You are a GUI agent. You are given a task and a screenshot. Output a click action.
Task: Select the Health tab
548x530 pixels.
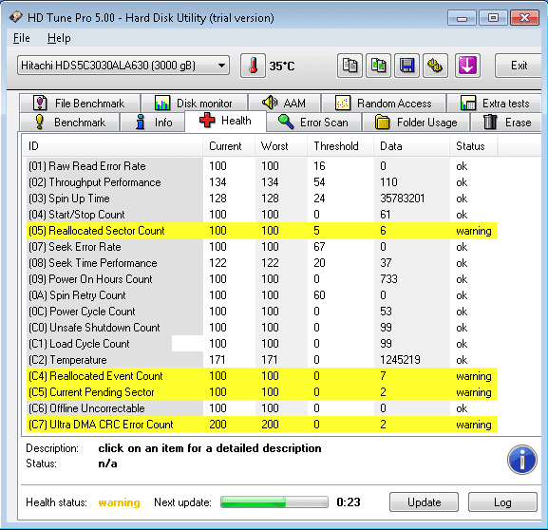click(225, 121)
